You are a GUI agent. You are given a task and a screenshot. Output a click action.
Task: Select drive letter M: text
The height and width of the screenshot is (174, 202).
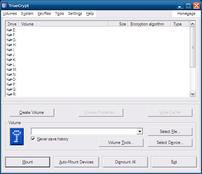15,70
